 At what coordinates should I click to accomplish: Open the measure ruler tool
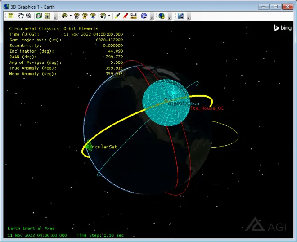[x=134, y=16]
